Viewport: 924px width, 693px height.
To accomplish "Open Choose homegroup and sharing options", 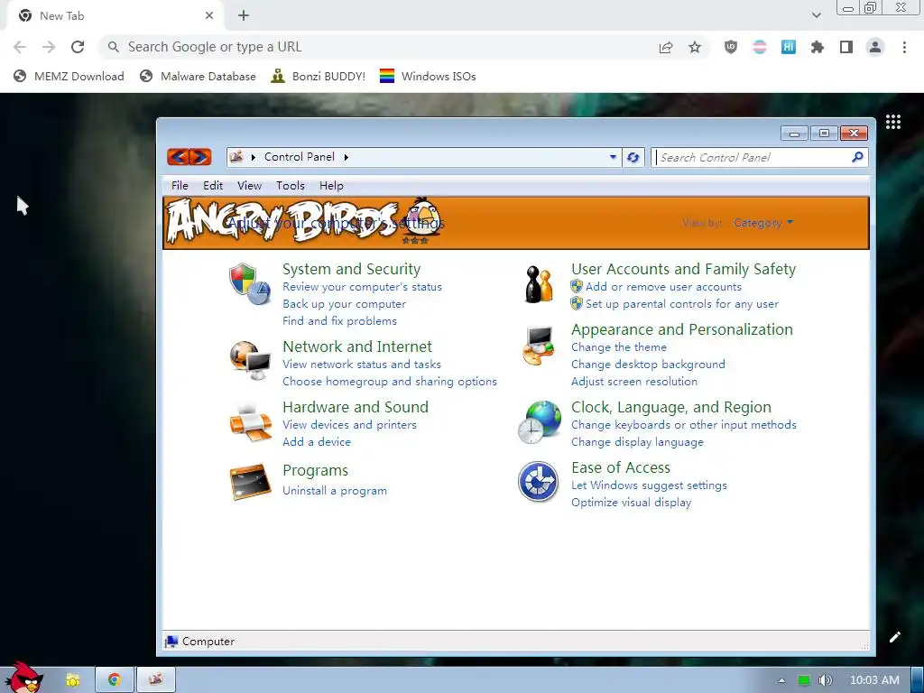I will [390, 382].
